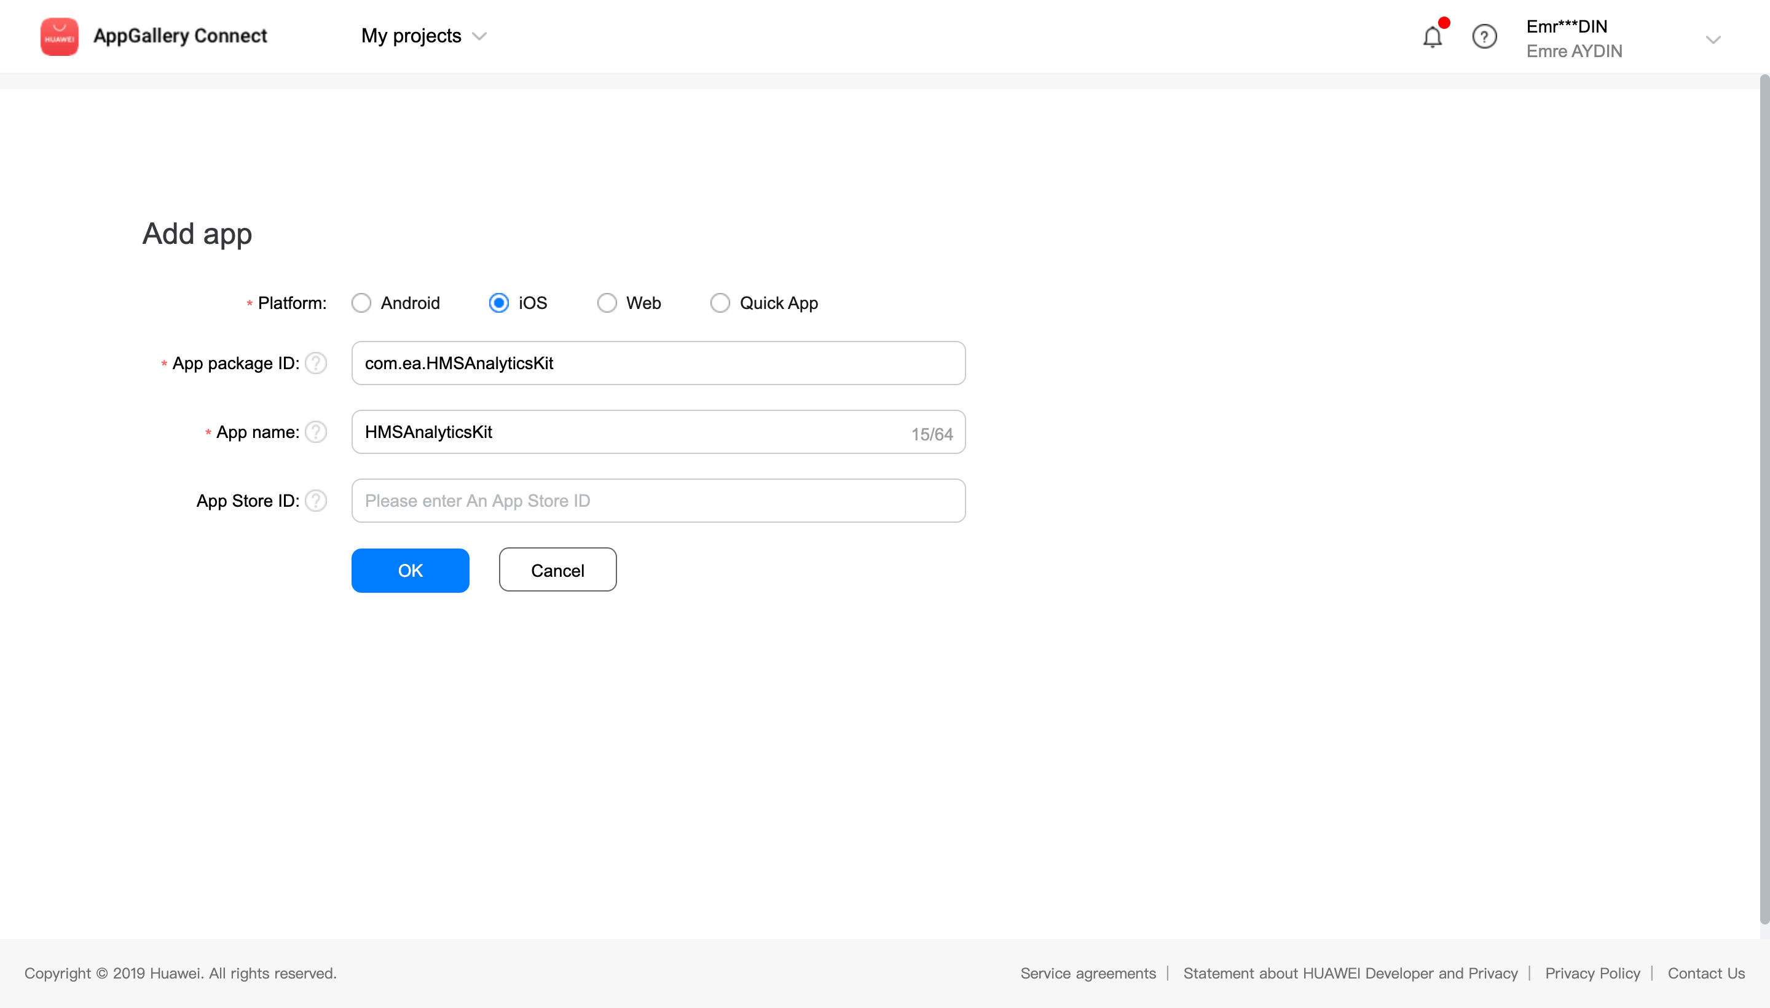Select the Web platform radio button
The width and height of the screenshot is (1770, 1008).
tap(607, 303)
